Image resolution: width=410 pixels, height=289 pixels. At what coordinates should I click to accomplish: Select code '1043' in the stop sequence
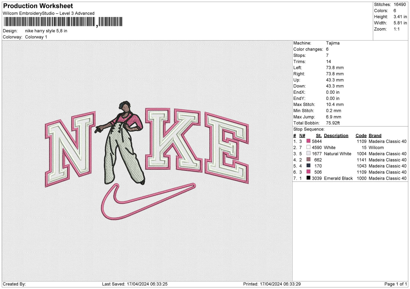tap(361, 166)
